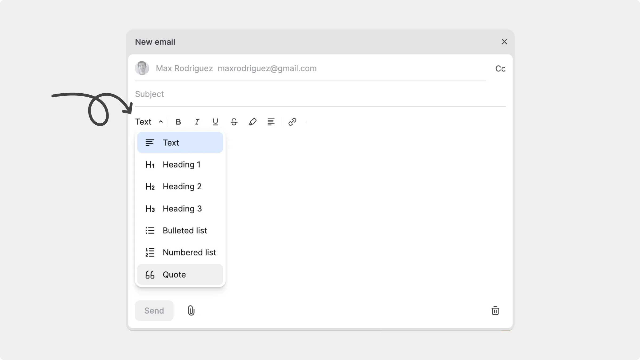Click the trash icon to discard the email
Image resolution: width=640 pixels, height=360 pixels.
(495, 310)
